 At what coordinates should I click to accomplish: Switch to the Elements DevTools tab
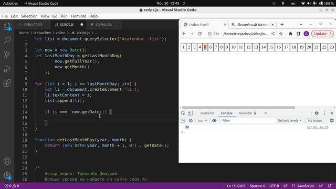(x=207, y=113)
